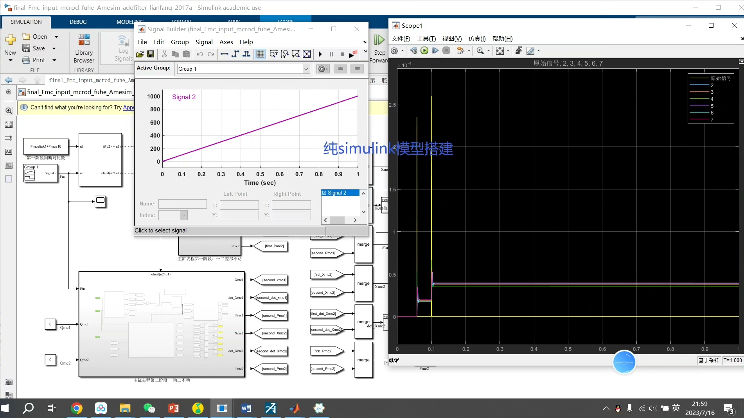Open Scope1 triggers tool
This screenshot has width=744, height=418.
tap(519, 50)
